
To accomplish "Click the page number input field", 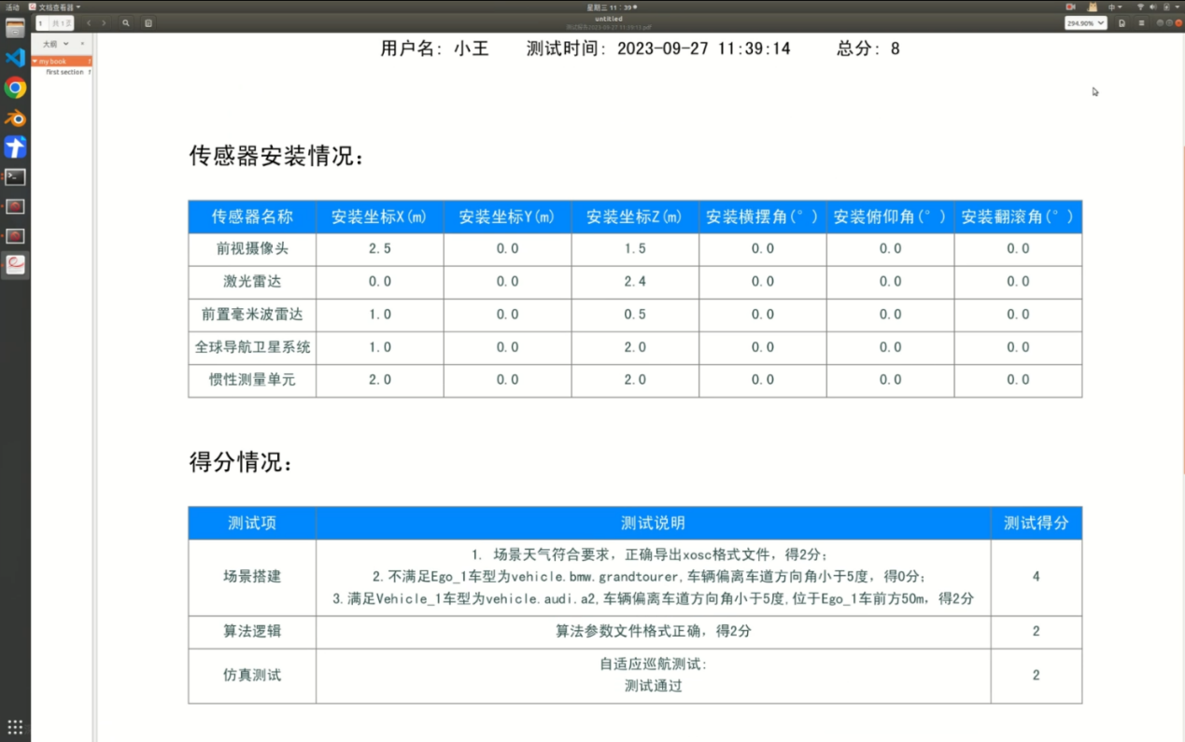I will tap(41, 22).
